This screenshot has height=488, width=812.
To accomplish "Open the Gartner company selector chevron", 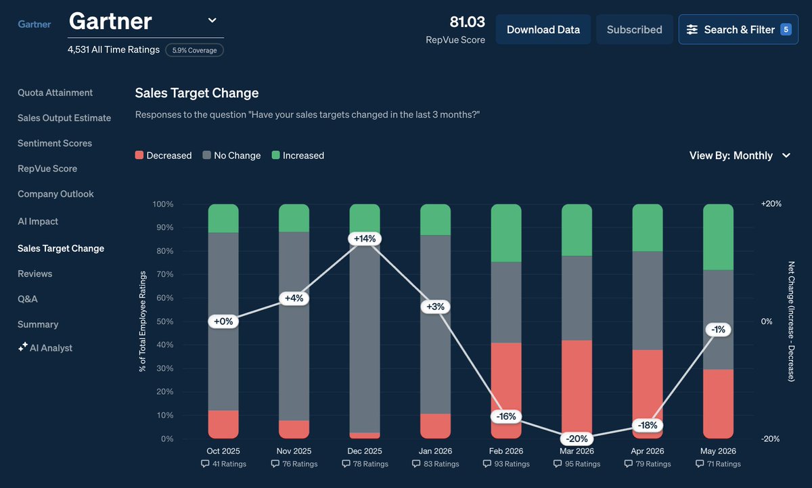I will pos(212,20).
